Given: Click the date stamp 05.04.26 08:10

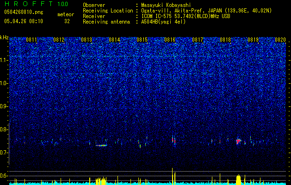Looking at the screenshot, I should (x=24, y=21).
